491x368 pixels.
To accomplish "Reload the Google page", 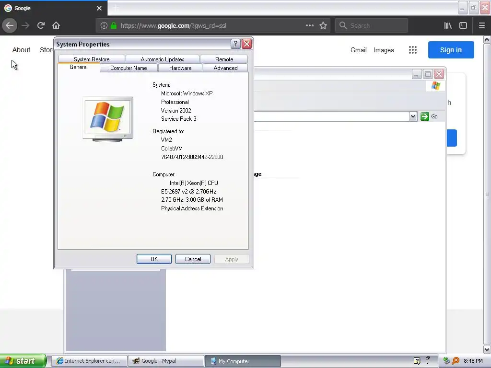I will click(x=41, y=25).
